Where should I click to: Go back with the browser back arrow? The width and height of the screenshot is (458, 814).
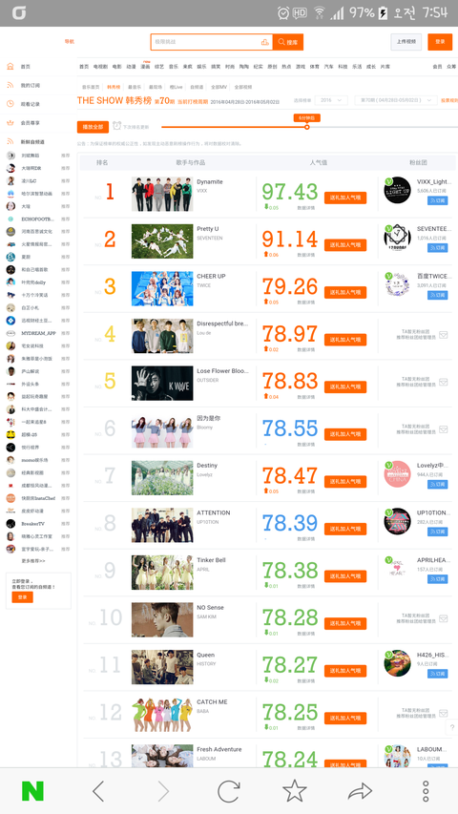(98, 791)
